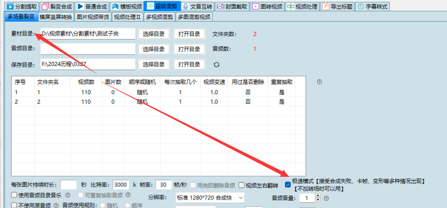Viewport: 447px width, 208px height.
Task: Click the 视频变速 column header
Action: (x=214, y=82)
